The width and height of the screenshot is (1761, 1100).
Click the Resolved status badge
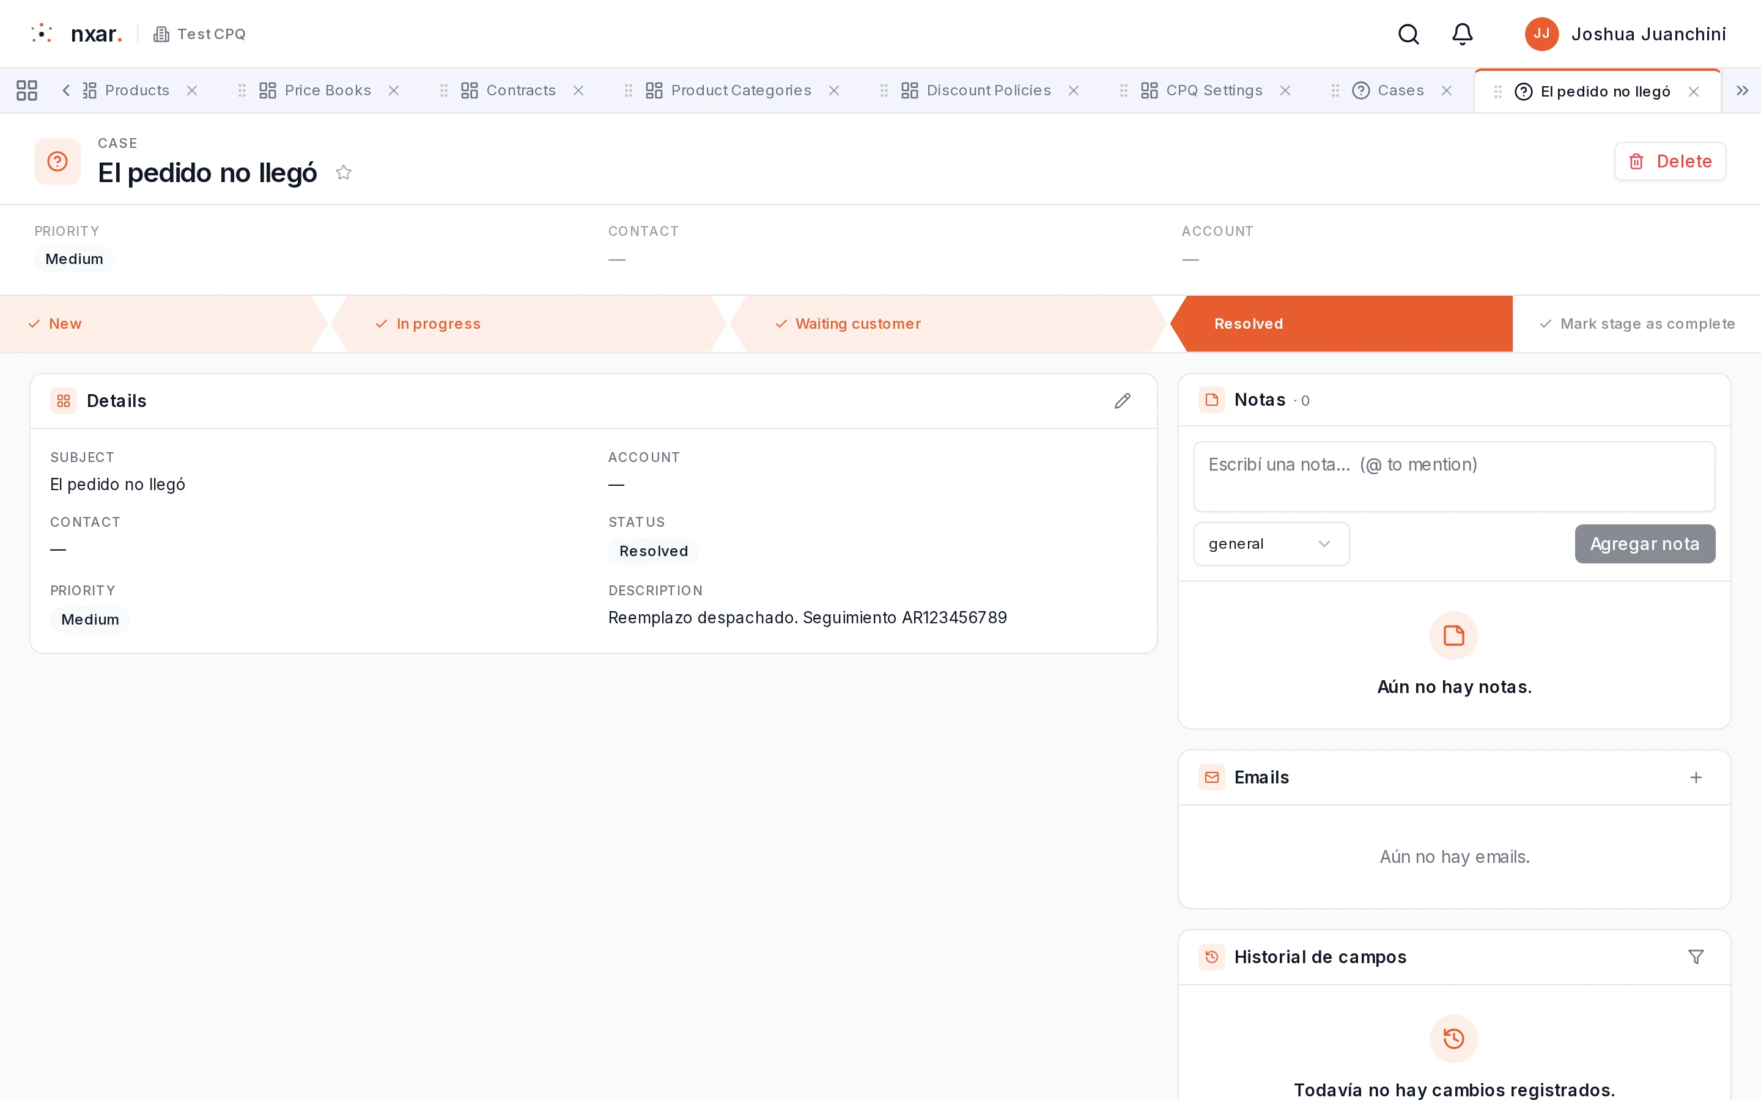(654, 551)
